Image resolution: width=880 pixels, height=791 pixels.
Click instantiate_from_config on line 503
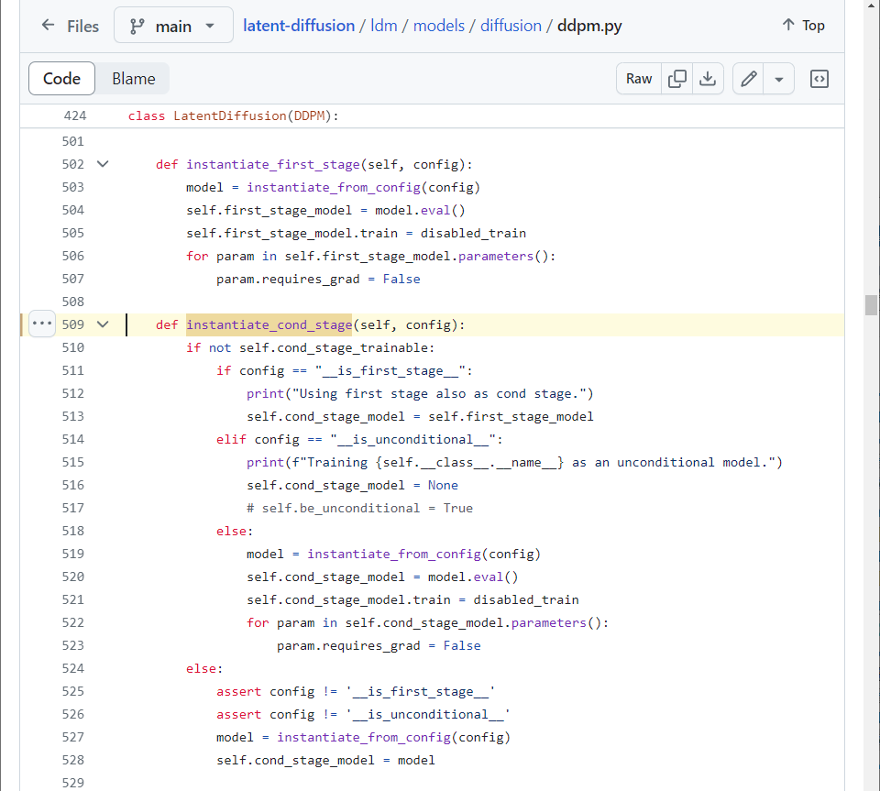334,187
